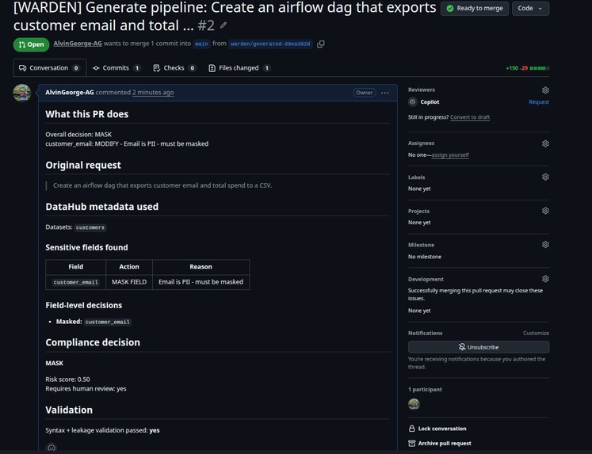Click Copilot reviewer avatar icon
This screenshot has width=592, height=454.
tap(413, 102)
